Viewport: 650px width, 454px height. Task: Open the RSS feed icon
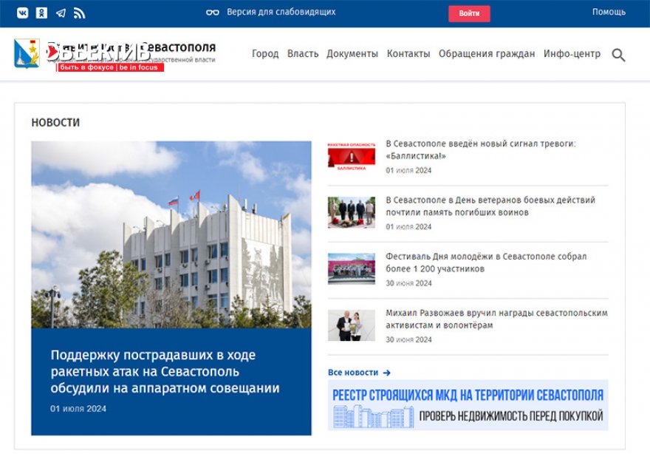tap(79, 13)
